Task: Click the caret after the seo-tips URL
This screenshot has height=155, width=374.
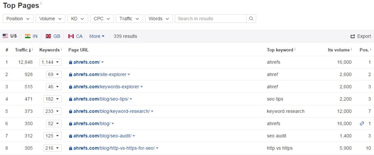Action: coord(131,99)
